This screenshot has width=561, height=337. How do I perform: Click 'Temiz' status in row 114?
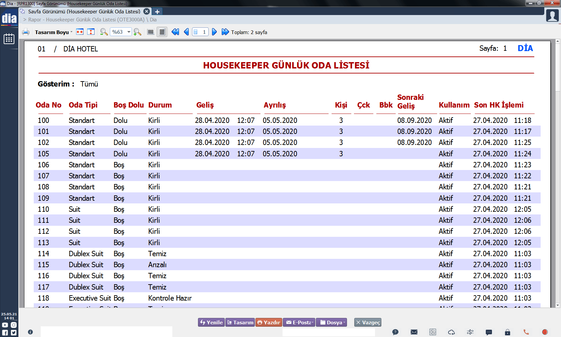click(157, 254)
